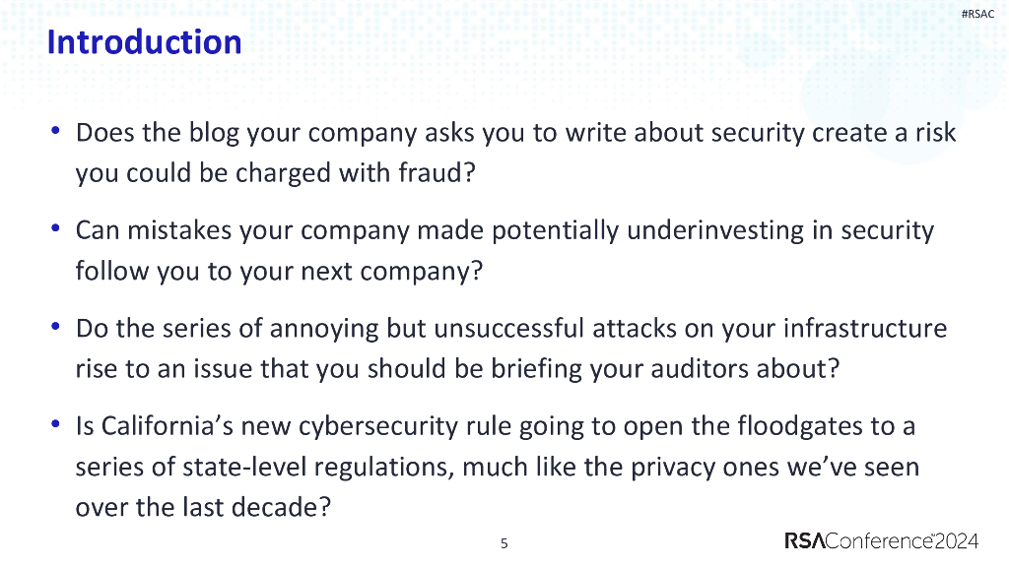
Task: Click the line "you could be charged with fraud?"
Action: point(276,173)
